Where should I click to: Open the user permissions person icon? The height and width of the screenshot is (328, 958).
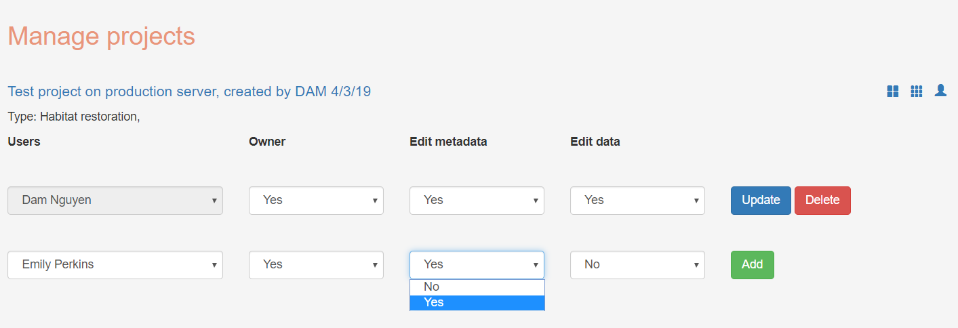click(x=940, y=90)
